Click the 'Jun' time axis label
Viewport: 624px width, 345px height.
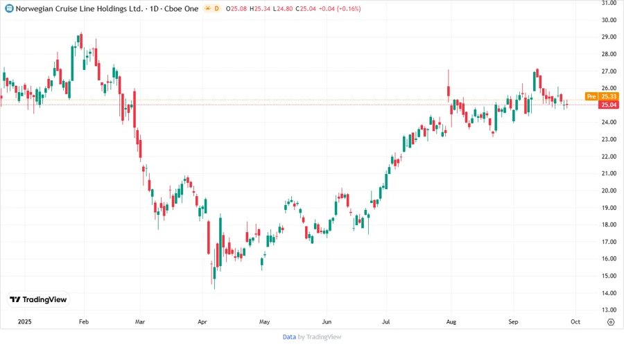click(x=327, y=321)
